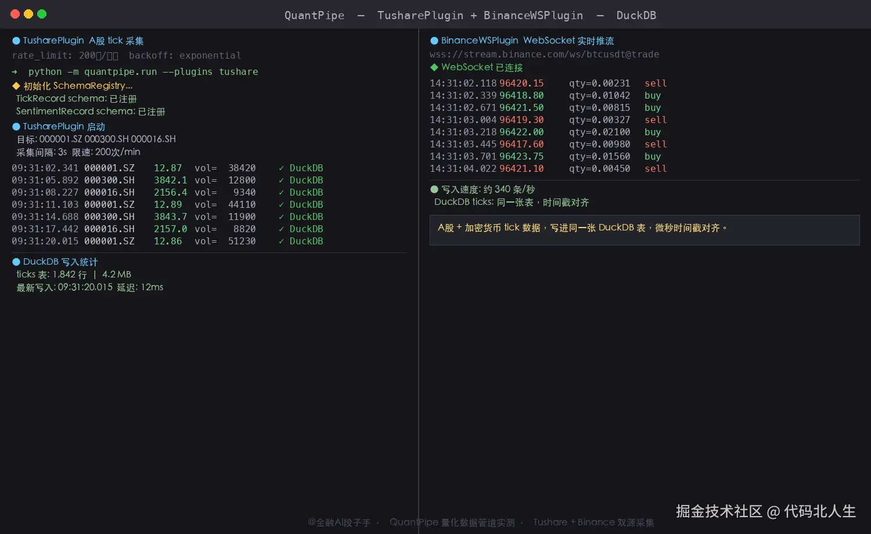Viewport: 871px width, 534px height.
Task: Click the 'ticks 表: 1,842 行 | 4.2 MB' line
Action: point(74,275)
